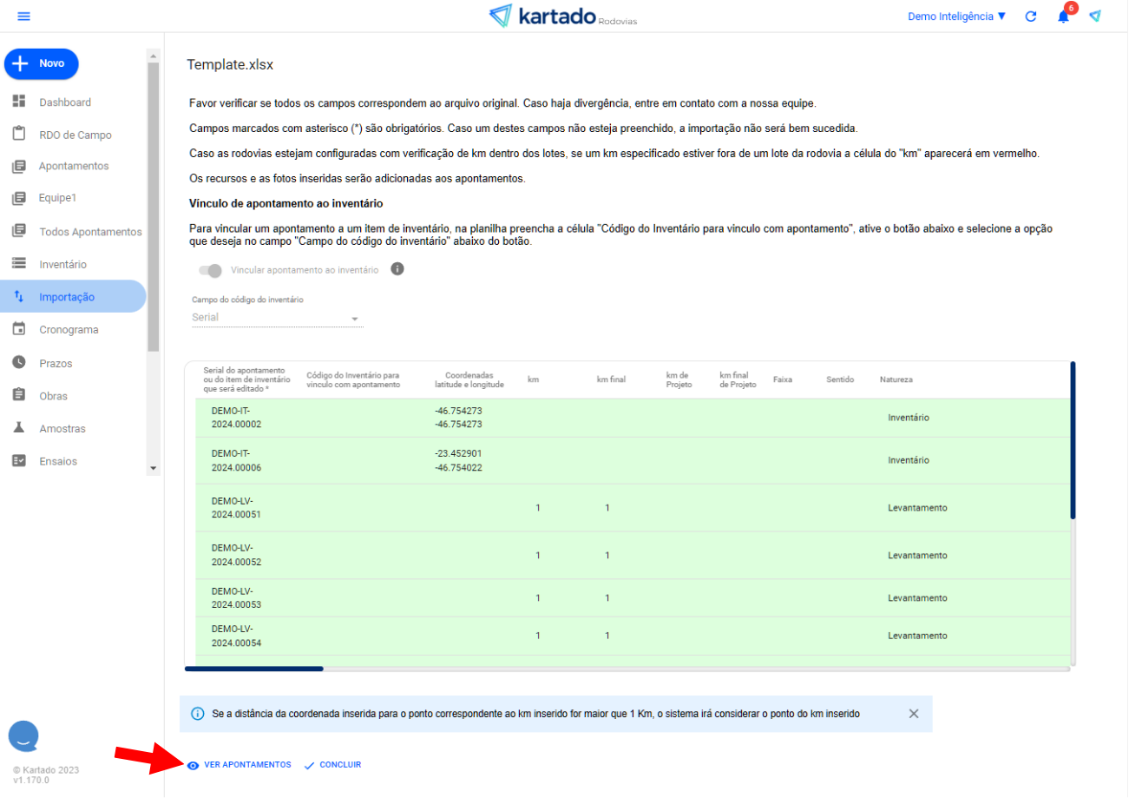This screenshot has height=798, width=1129.
Task: Click the Dashboard sidebar icon
Action: pos(19,102)
